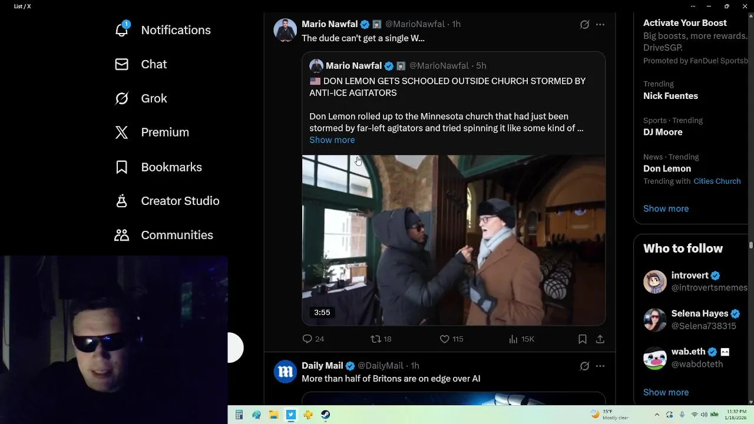
Task: Go to Premium in the sidebar
Action: click(x=165, y=132)
